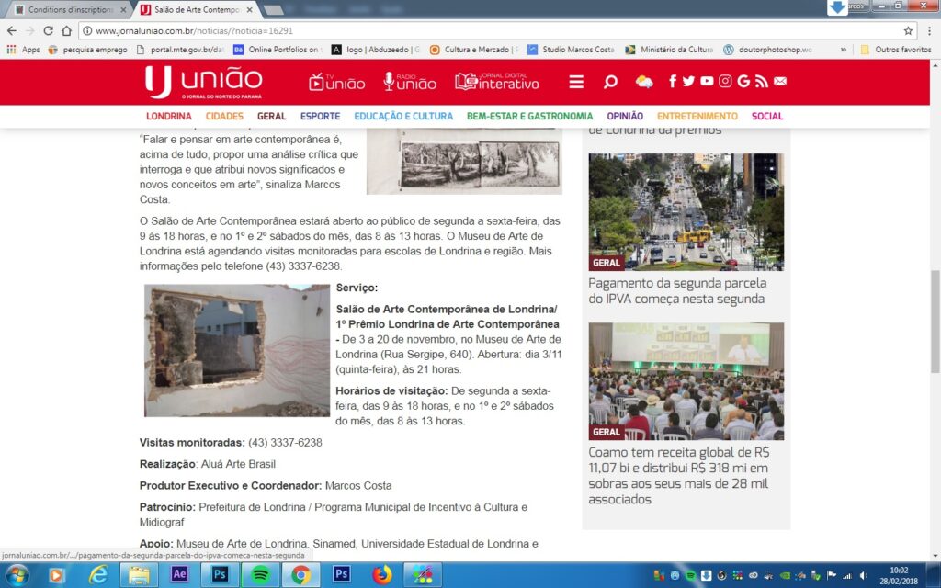Click the RSS feed icon
This screenshot has width=941, height=588.
(x=762, y=82)
